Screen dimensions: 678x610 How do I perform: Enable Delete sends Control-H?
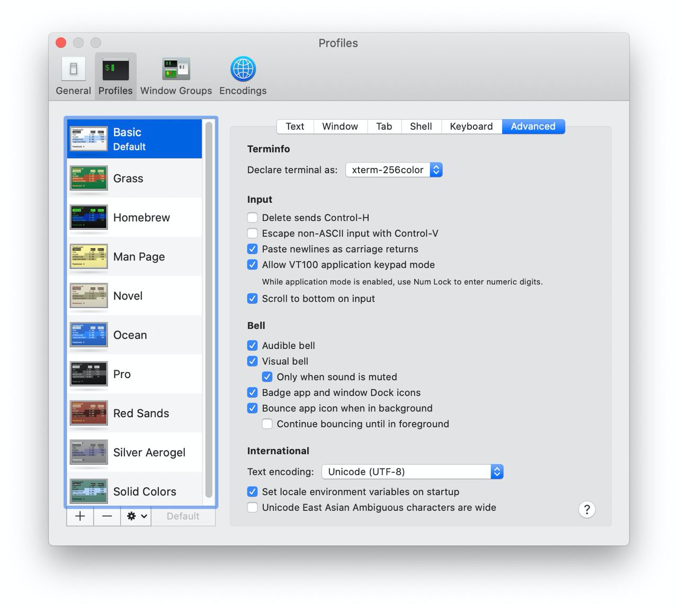(253, 218)
